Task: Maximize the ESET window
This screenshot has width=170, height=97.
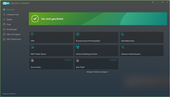Action: (x=162, y=2)
